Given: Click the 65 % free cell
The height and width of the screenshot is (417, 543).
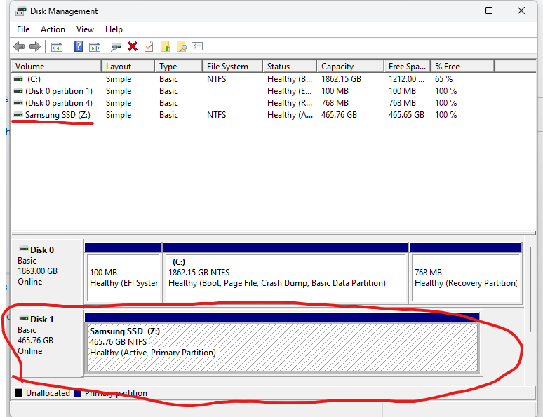Looking at the screenshot, I should coord(443,79).
